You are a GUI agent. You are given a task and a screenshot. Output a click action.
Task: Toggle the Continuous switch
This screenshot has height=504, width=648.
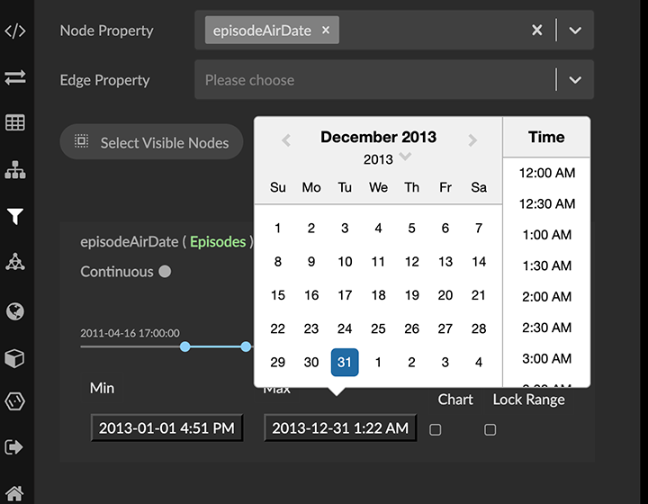(x=165, y=272)
